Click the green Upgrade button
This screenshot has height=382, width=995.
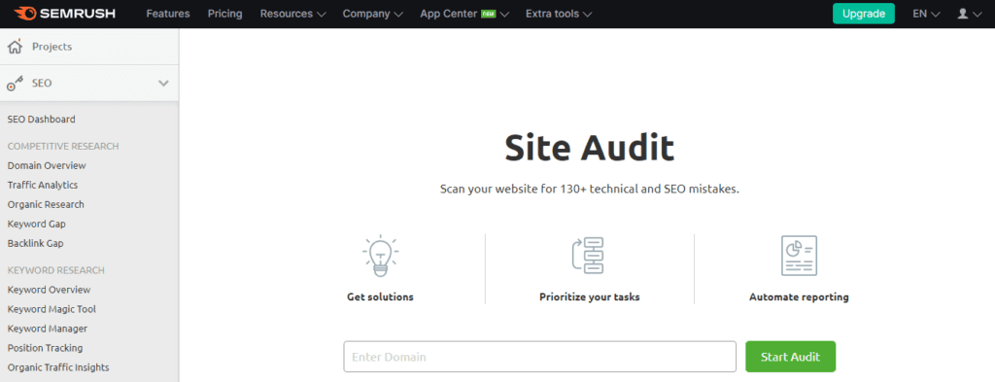864,14
